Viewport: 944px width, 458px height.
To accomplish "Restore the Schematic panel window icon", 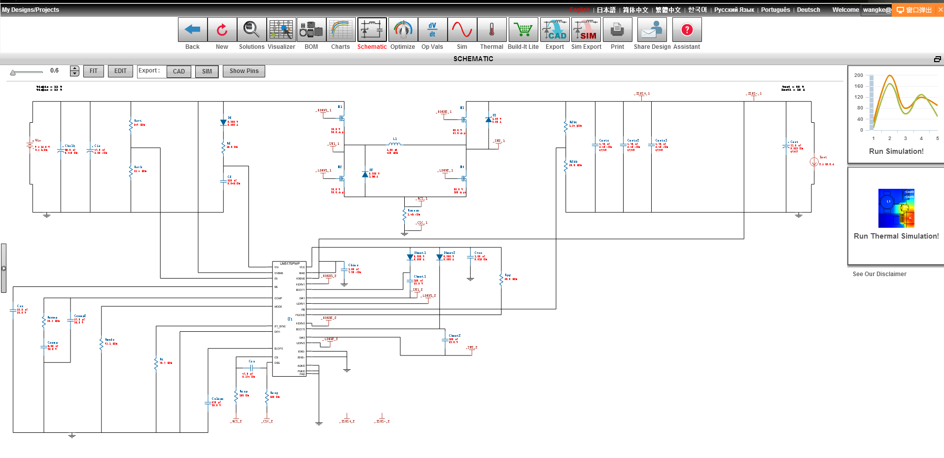I will (937, 59).
